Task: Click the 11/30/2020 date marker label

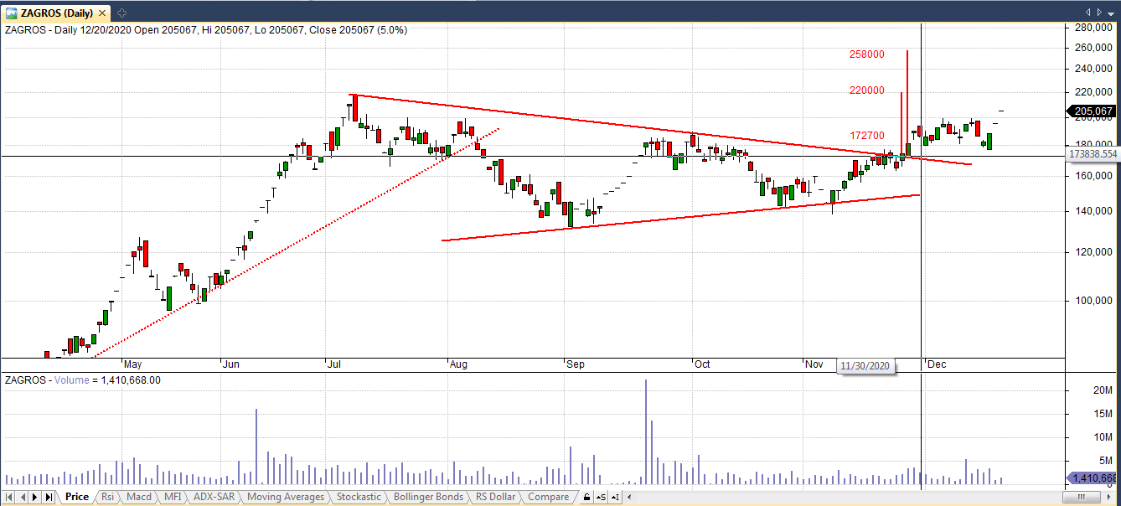Action: coord(867,366)
